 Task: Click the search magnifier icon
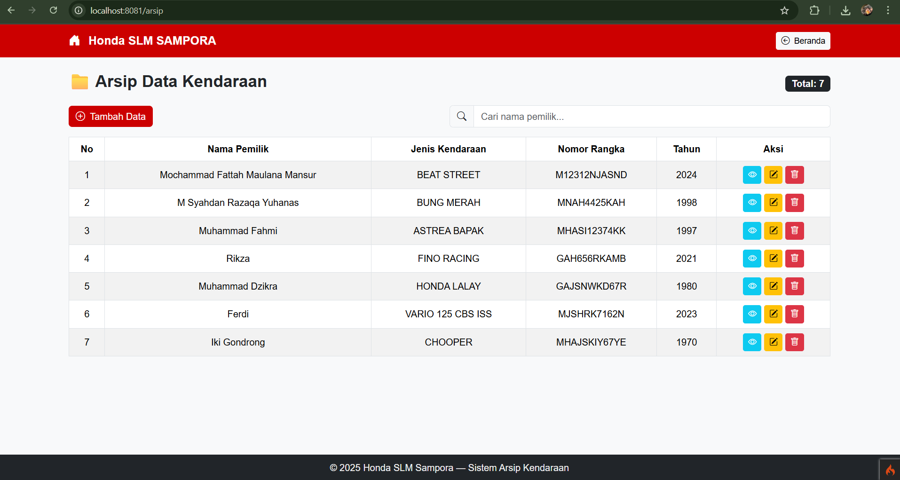click(462, 117)
